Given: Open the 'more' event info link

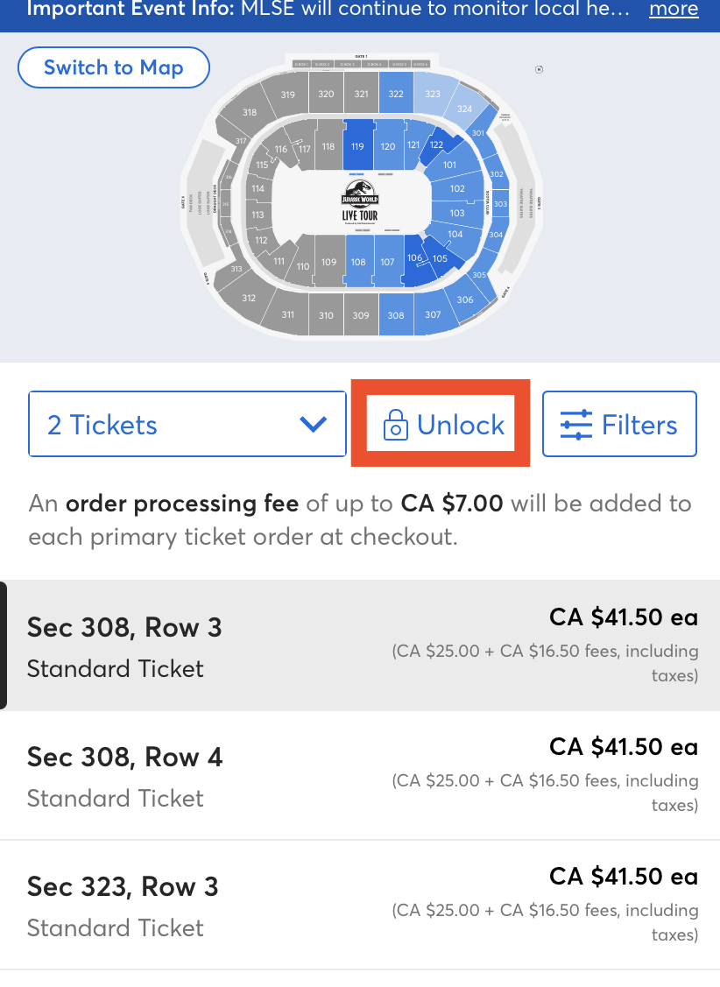Looking at the screenshot, I should click(674, 9).
